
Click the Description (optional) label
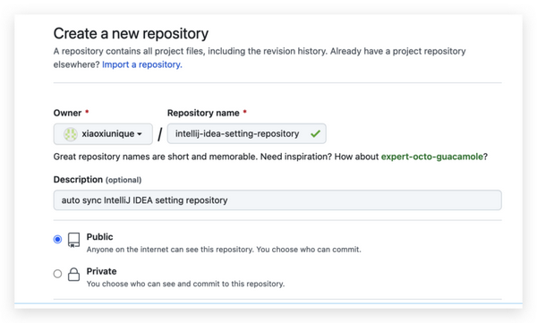[x=98, y=180]
